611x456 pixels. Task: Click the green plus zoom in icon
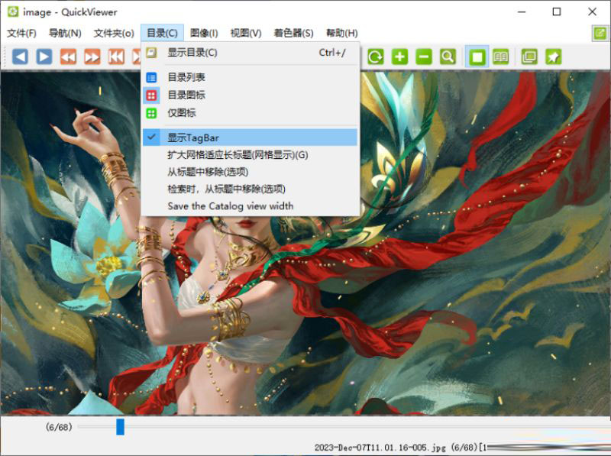click(x=399, y=57)
